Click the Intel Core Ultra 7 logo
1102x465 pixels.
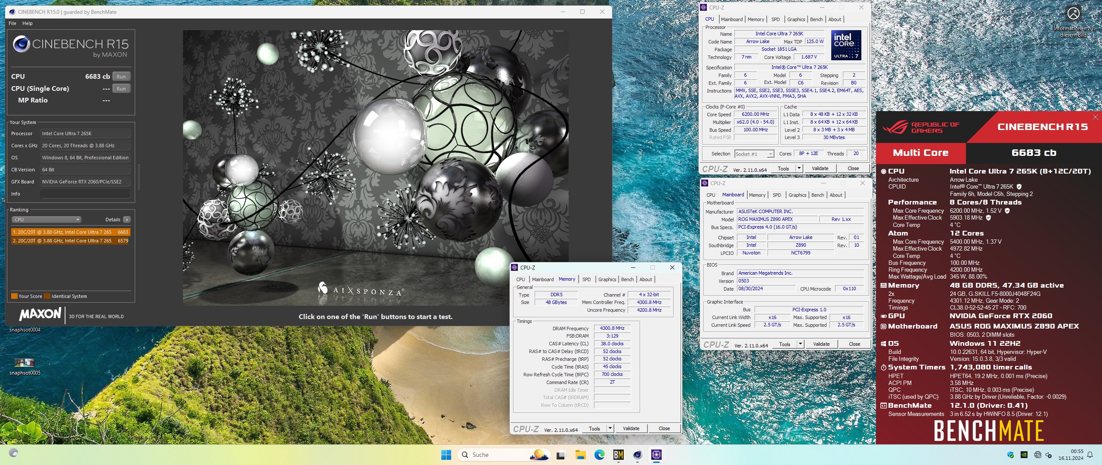pyautogui.click(x=846, y=45)
